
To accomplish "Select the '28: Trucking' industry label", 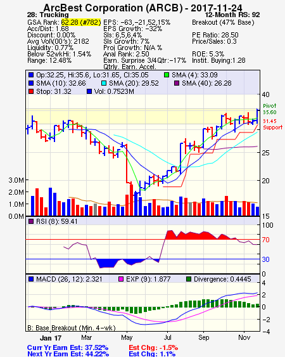I will pyautogui.click(x=47, y=15).
